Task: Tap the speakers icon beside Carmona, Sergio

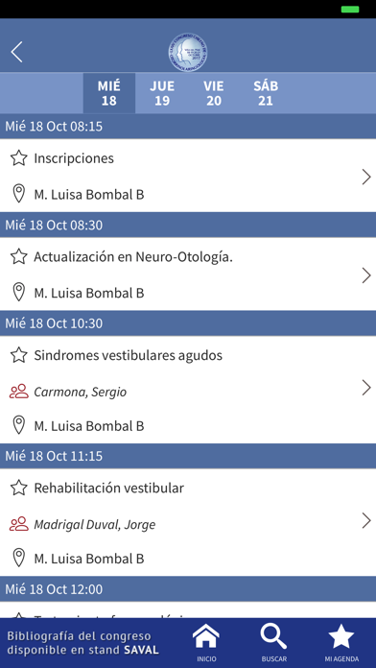Action: (19, 392)
